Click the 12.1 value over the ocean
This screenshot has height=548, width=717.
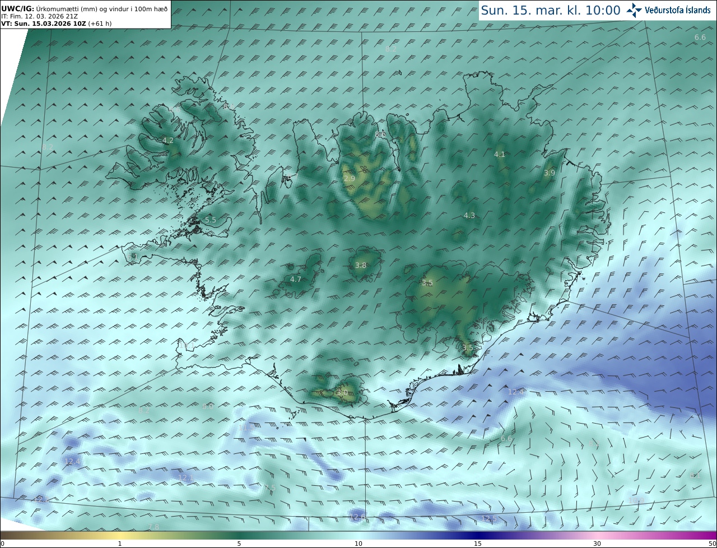[185, 477]
